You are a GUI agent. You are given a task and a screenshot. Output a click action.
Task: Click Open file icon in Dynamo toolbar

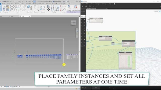click(86, 6)
